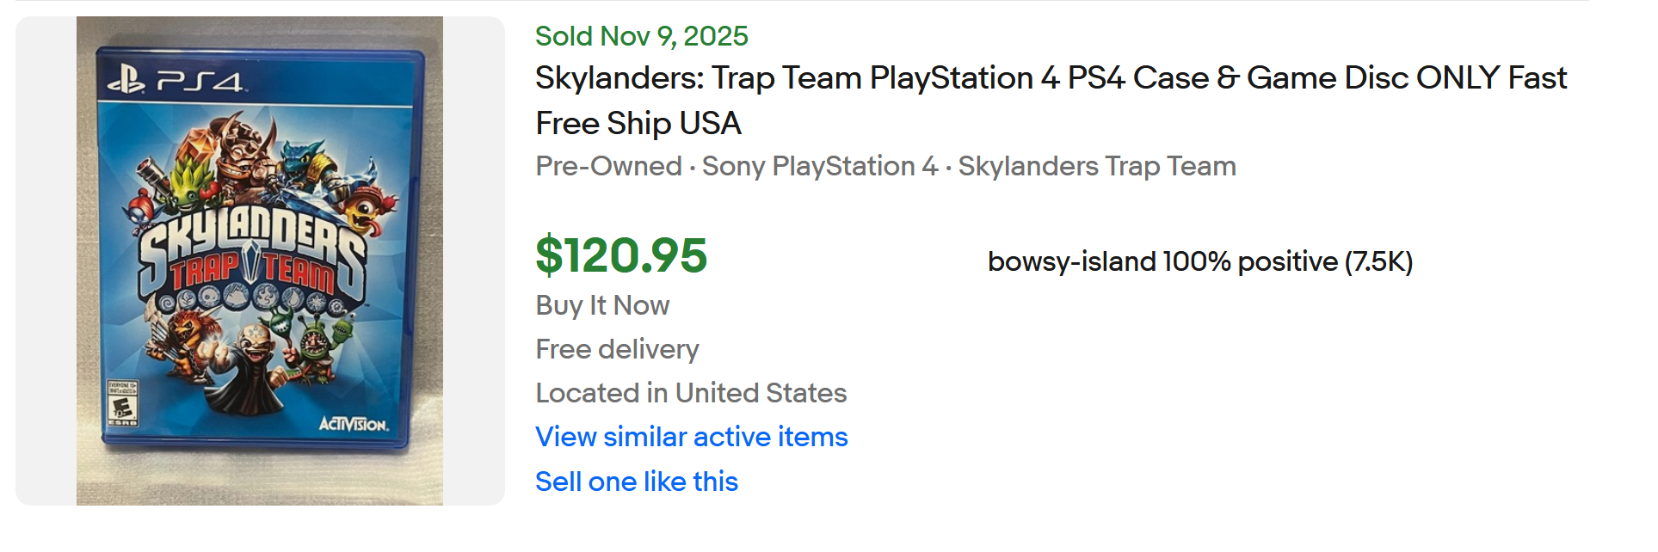This screenshot has height=552, width=1658.
Task: Open 'View similar active items'
Action: [691, 437]
